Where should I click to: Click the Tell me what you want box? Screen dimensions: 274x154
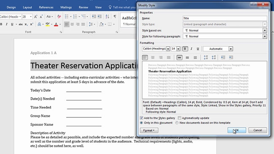[122, 7]
